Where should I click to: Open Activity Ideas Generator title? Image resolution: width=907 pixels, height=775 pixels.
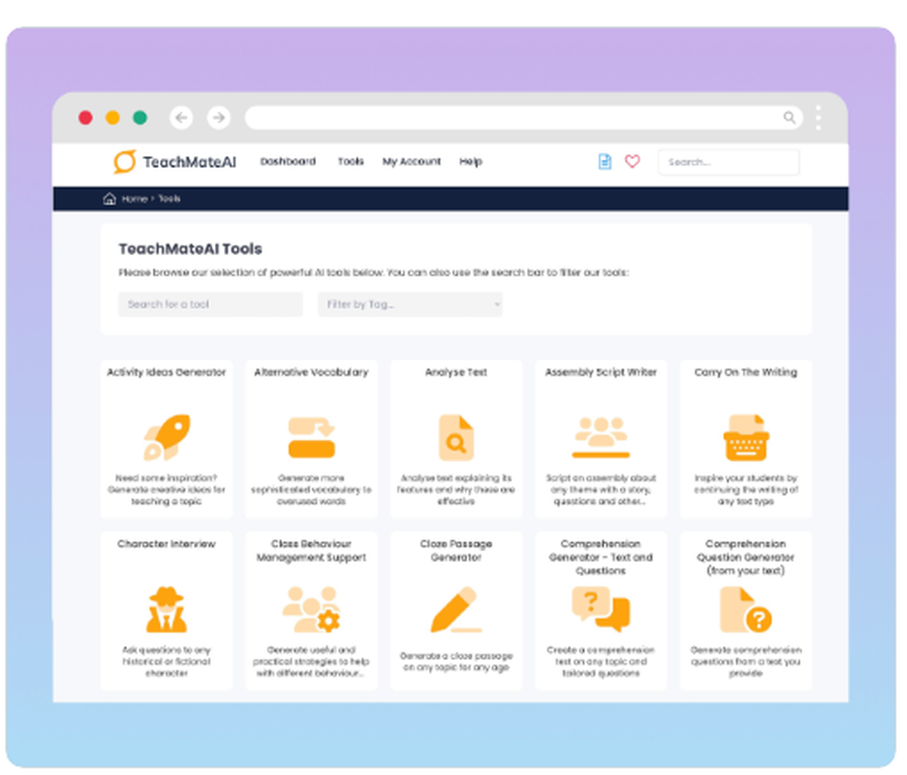(167, 372)
